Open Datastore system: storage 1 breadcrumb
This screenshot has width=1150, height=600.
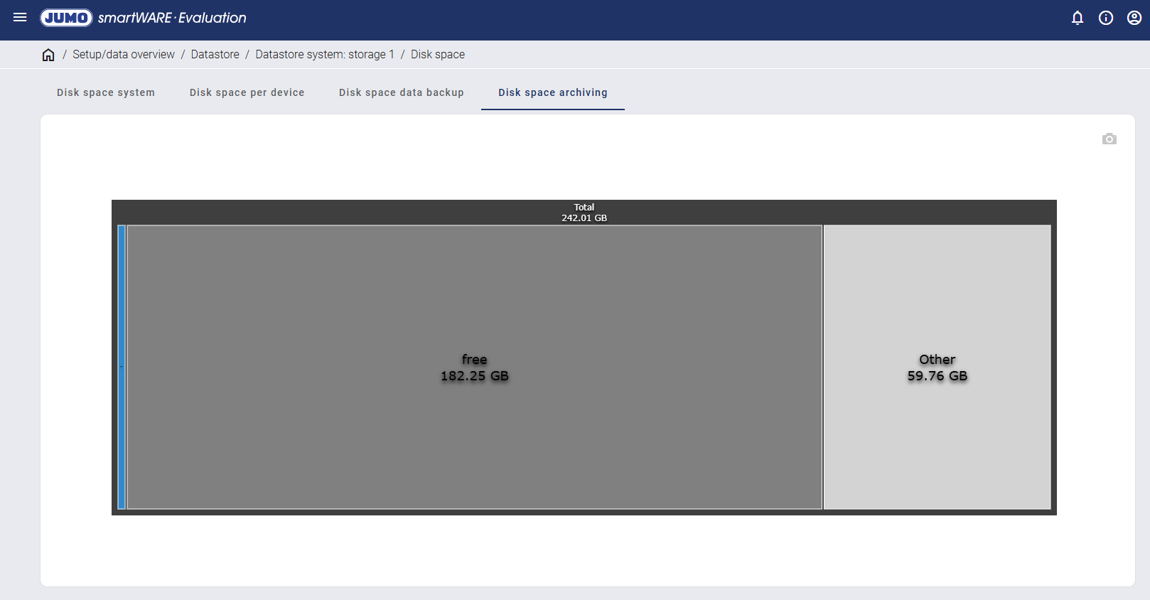[325, 55]
